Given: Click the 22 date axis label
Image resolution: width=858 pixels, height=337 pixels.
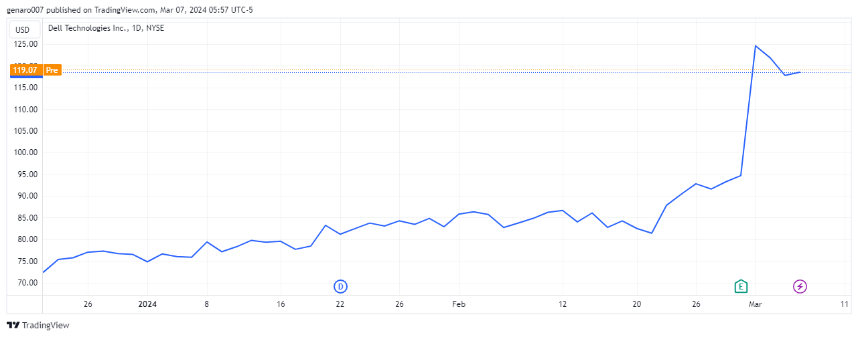Looking at the screenshot, I should (340, 304).
